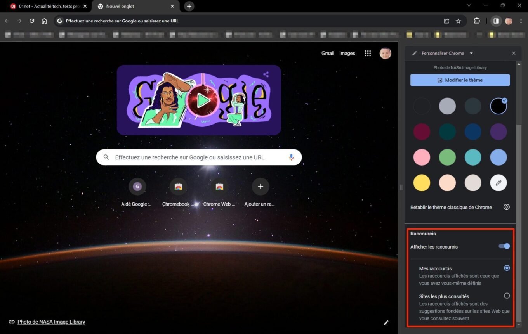Open the Google apps grid

coord(368,53)
